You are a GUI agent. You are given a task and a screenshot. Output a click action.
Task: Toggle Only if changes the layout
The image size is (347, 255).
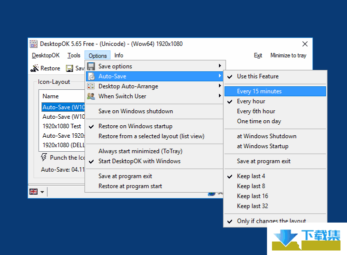tap(275, 221)
